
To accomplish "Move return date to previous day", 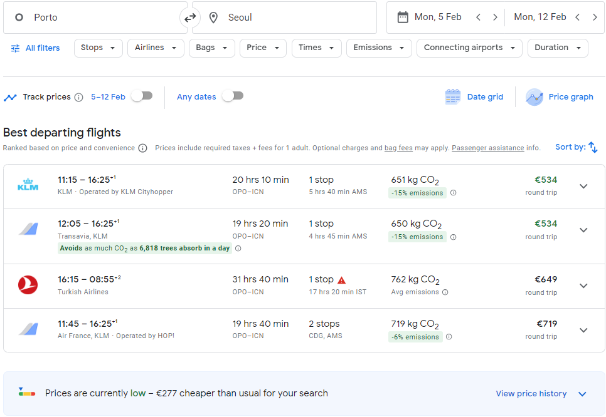I will 577,18.
